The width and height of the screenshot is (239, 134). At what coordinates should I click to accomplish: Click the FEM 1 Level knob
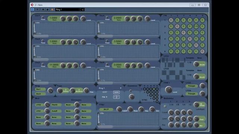pos(168,90)
